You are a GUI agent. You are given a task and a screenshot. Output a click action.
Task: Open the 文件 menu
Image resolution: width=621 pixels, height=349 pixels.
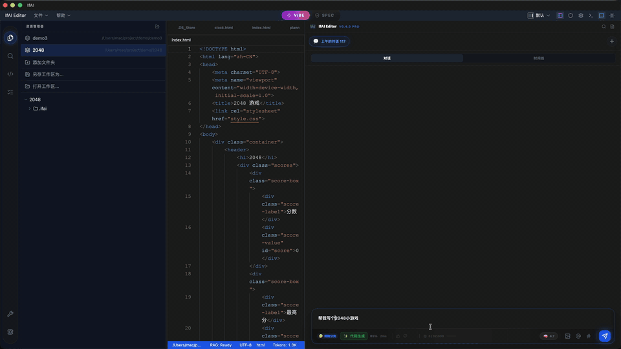click(41, 16)
